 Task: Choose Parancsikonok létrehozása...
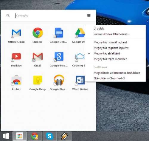(x=116, y=34)
